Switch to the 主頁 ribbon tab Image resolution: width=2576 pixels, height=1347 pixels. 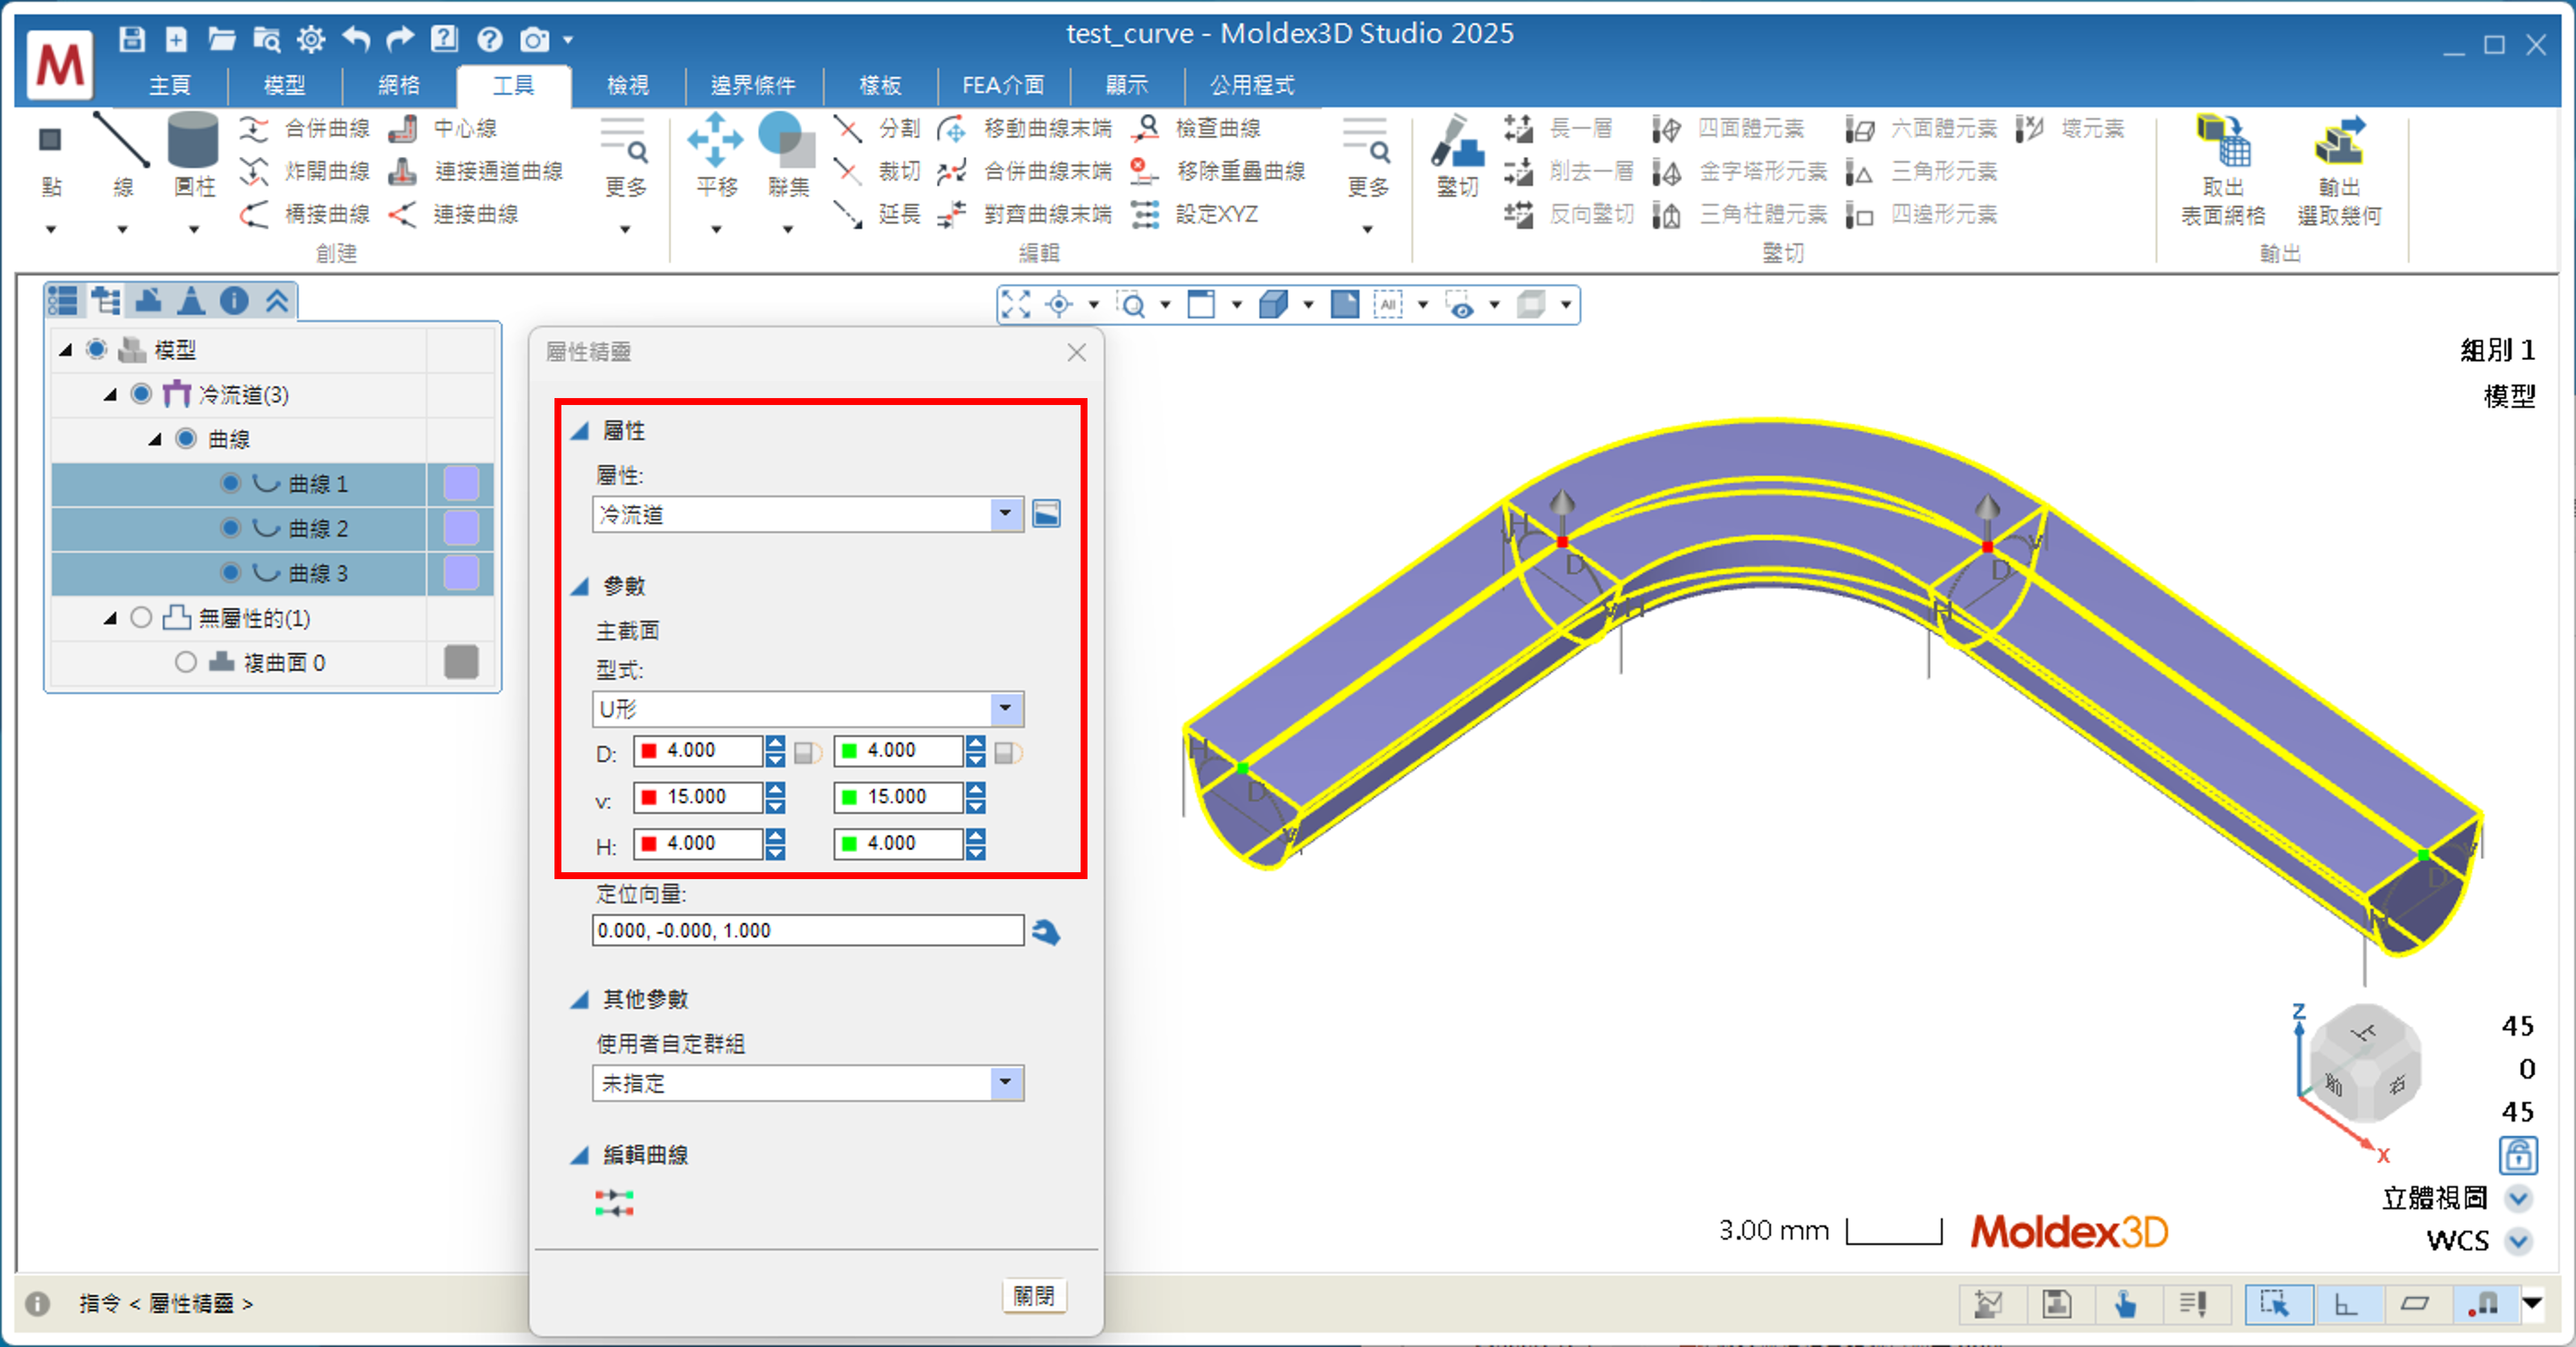click(x=170, y=85)
